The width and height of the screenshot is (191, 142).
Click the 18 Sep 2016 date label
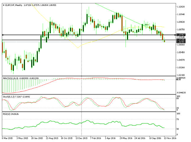pos(155,138)
